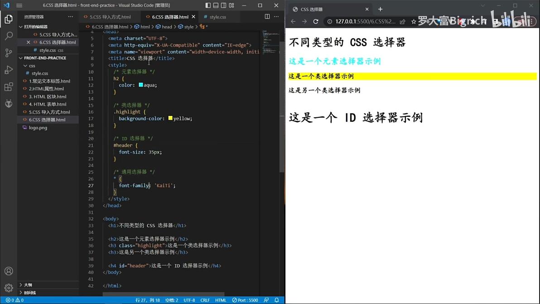This screenshot has width=540, height=304.
Task: Open Customize Layout icon in title bar
Action: click(x=232, y=5)
